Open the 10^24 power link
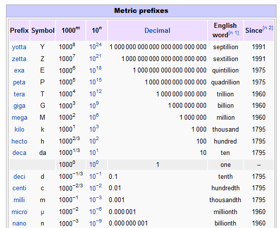This screenshot has height=228, width=280. click(95, 46)
